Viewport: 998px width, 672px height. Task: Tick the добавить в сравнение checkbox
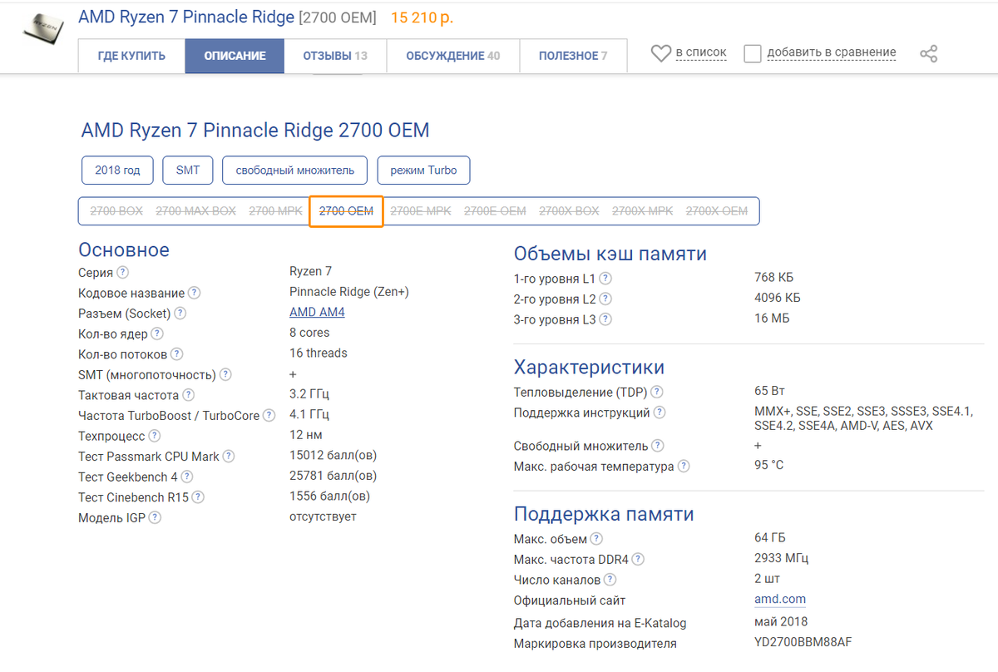(x=753, y=54)
